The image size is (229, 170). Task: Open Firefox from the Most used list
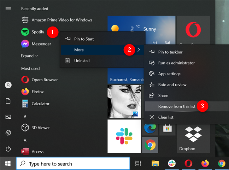[37, 92]
